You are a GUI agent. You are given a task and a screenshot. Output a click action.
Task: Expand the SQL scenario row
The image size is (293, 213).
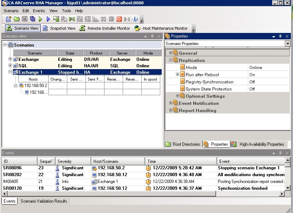pyautogui.click(x=10, y=66)
